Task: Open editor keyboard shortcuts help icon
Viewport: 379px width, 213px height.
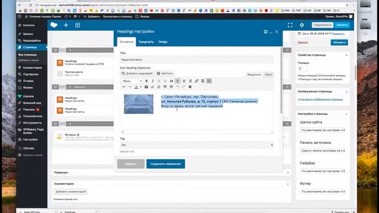Action: 190,87
